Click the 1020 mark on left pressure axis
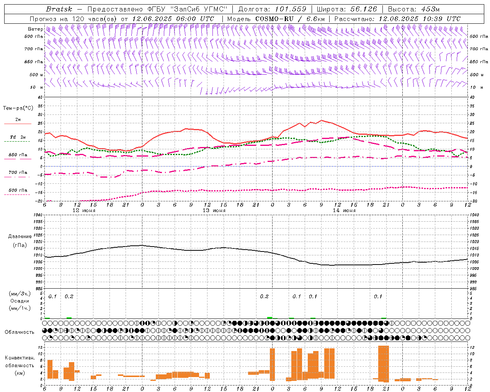Viewport: 490px width, 392px height. (x=38, y=242)
